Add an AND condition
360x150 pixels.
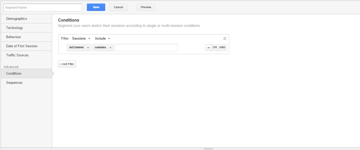(x=222, y=47)
